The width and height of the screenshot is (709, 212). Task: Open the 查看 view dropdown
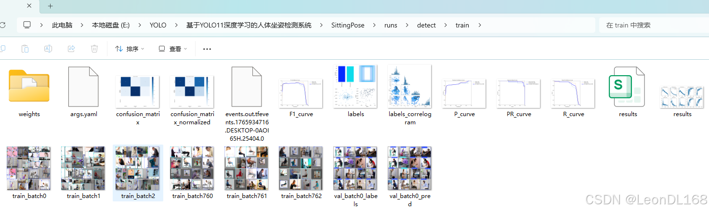pos(173,49)
